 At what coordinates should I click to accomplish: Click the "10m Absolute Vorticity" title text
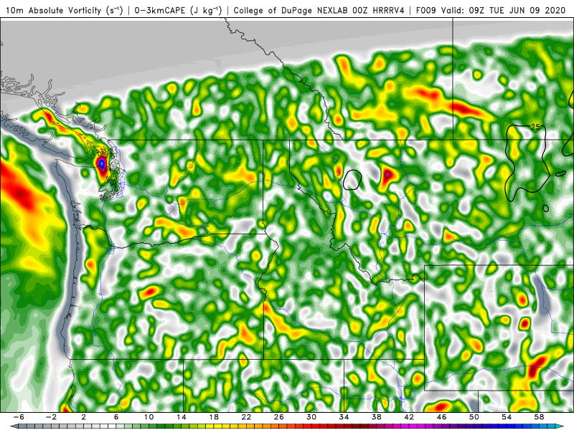[54, 11]
